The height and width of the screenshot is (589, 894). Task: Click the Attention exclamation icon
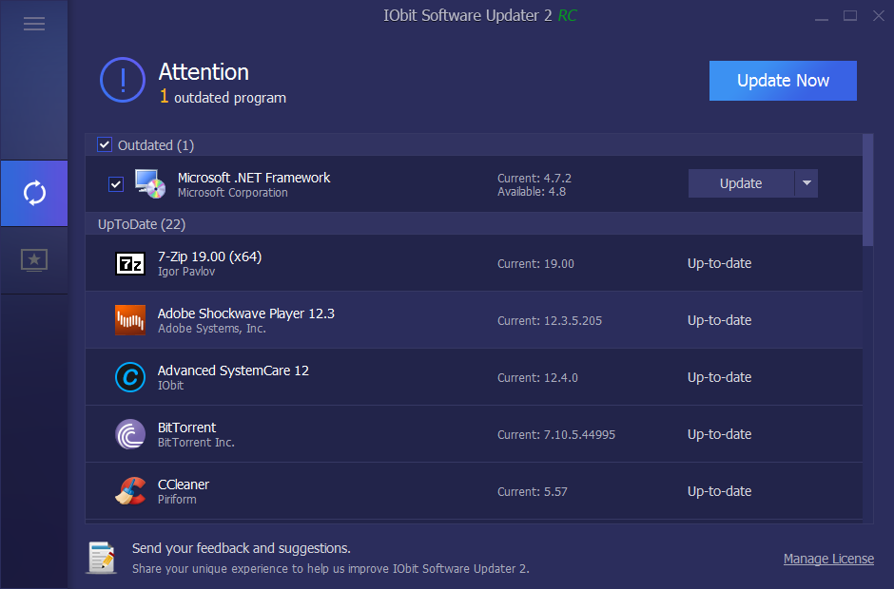click(123, 80)
